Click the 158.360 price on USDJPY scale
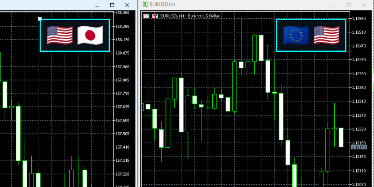 tap(122, 13)
